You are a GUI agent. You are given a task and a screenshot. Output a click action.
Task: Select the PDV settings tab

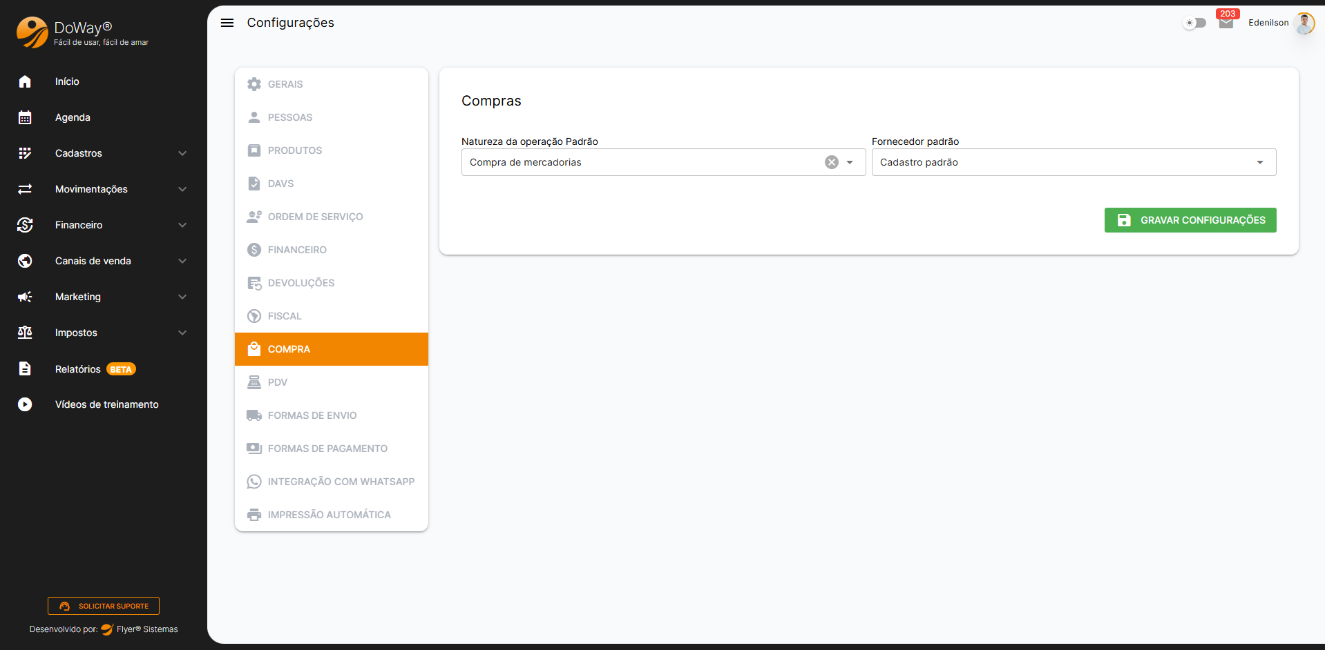(x=278, y=382)
